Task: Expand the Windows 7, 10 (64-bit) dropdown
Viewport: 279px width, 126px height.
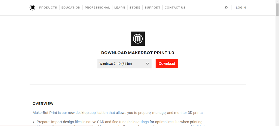Action: click(124, 64)
